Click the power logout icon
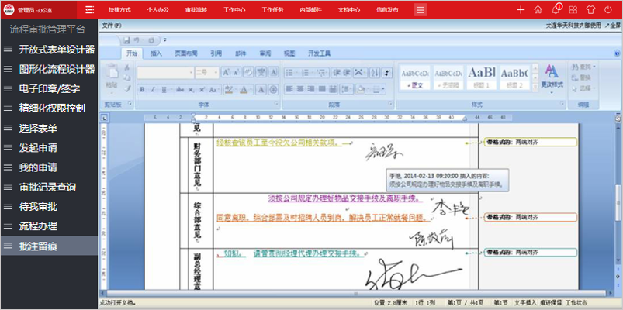The image size is (623, 310). click(x=608, y=10)
